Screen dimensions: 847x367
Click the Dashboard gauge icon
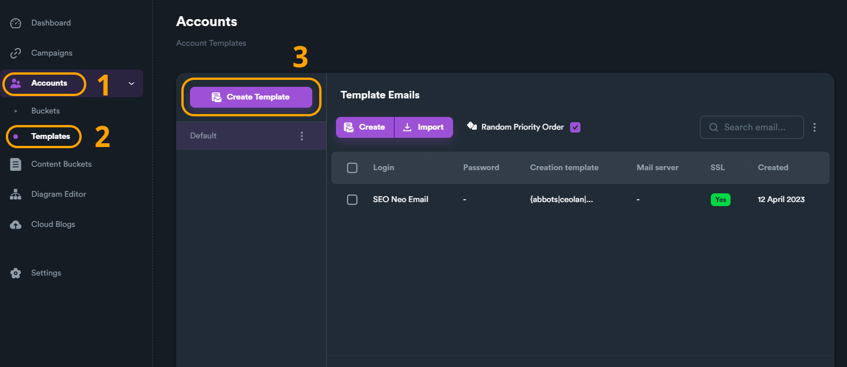16,23
